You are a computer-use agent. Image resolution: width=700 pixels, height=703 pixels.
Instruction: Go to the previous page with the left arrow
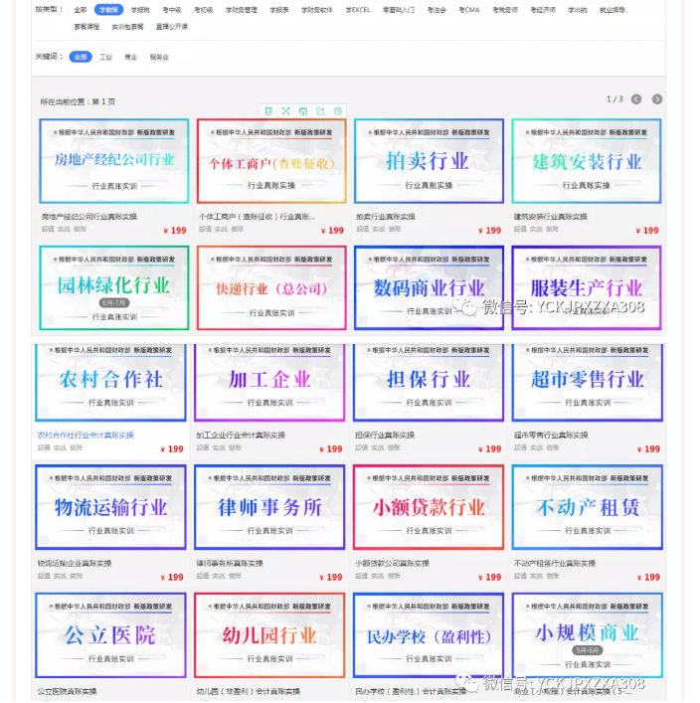pyautogui.click(x=636, y=99)
